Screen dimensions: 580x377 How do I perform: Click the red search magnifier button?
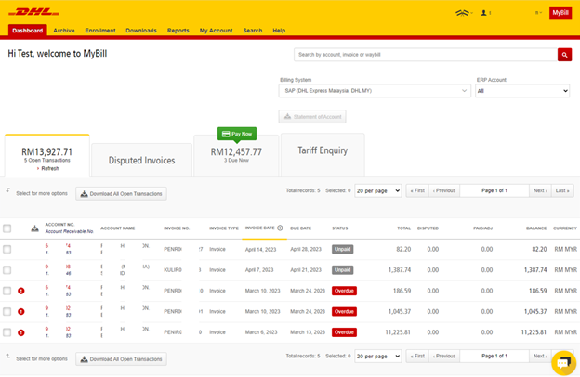point(564,55)
